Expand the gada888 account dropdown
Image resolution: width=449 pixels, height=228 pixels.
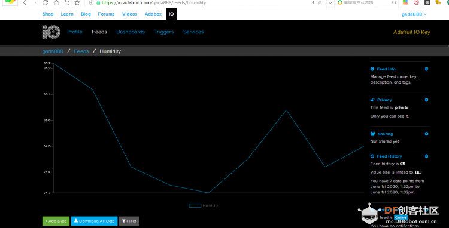point(414,14)
